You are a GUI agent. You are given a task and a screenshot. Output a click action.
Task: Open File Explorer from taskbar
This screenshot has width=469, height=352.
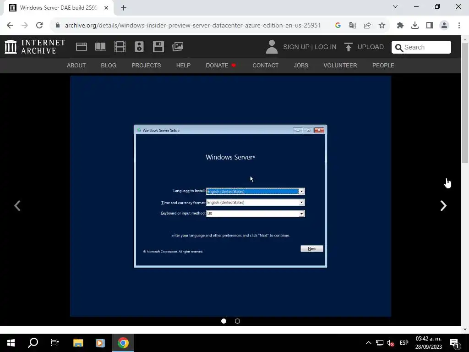point(78,343)
